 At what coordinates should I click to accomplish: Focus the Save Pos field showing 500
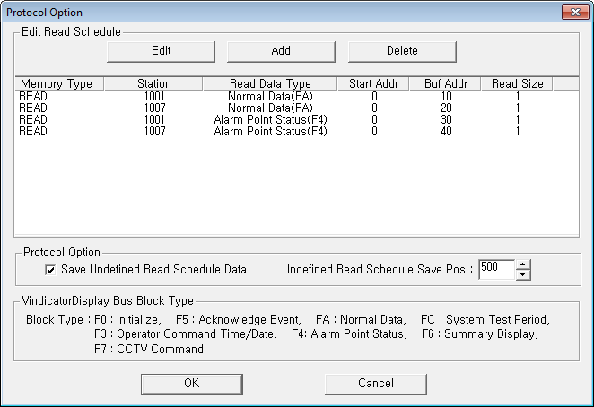click(x=496, y=270)
